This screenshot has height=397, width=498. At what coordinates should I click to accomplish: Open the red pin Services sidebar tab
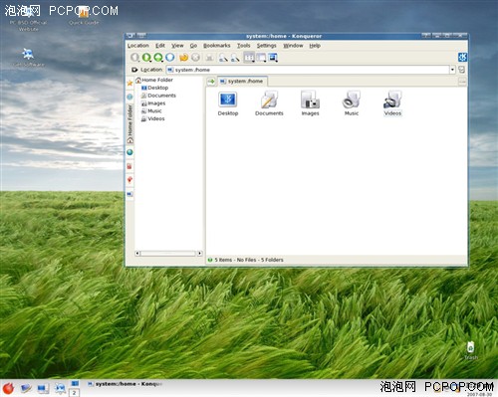[x=129, y=180]
